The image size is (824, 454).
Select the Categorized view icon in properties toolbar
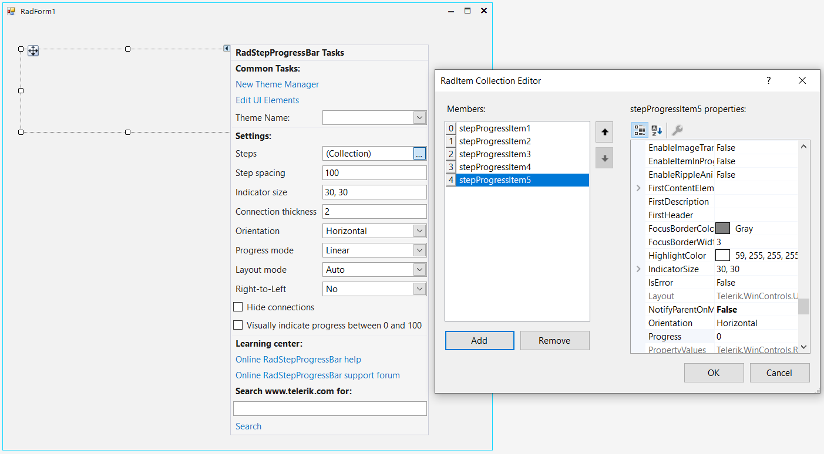click(640, 130)
